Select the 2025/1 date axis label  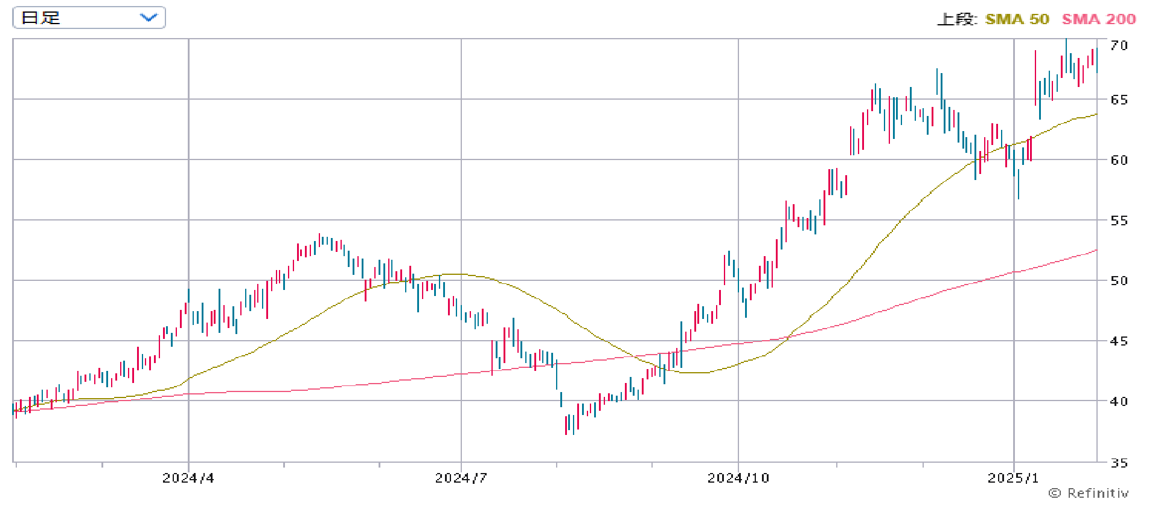[x=1013, y=478]
